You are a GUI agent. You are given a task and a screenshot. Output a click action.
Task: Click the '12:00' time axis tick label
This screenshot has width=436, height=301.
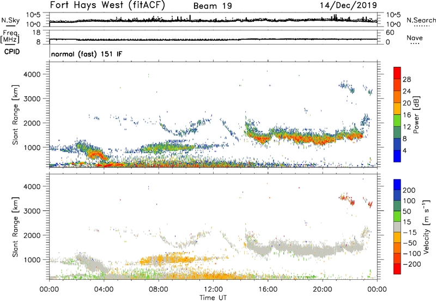(x=213, y=290)
